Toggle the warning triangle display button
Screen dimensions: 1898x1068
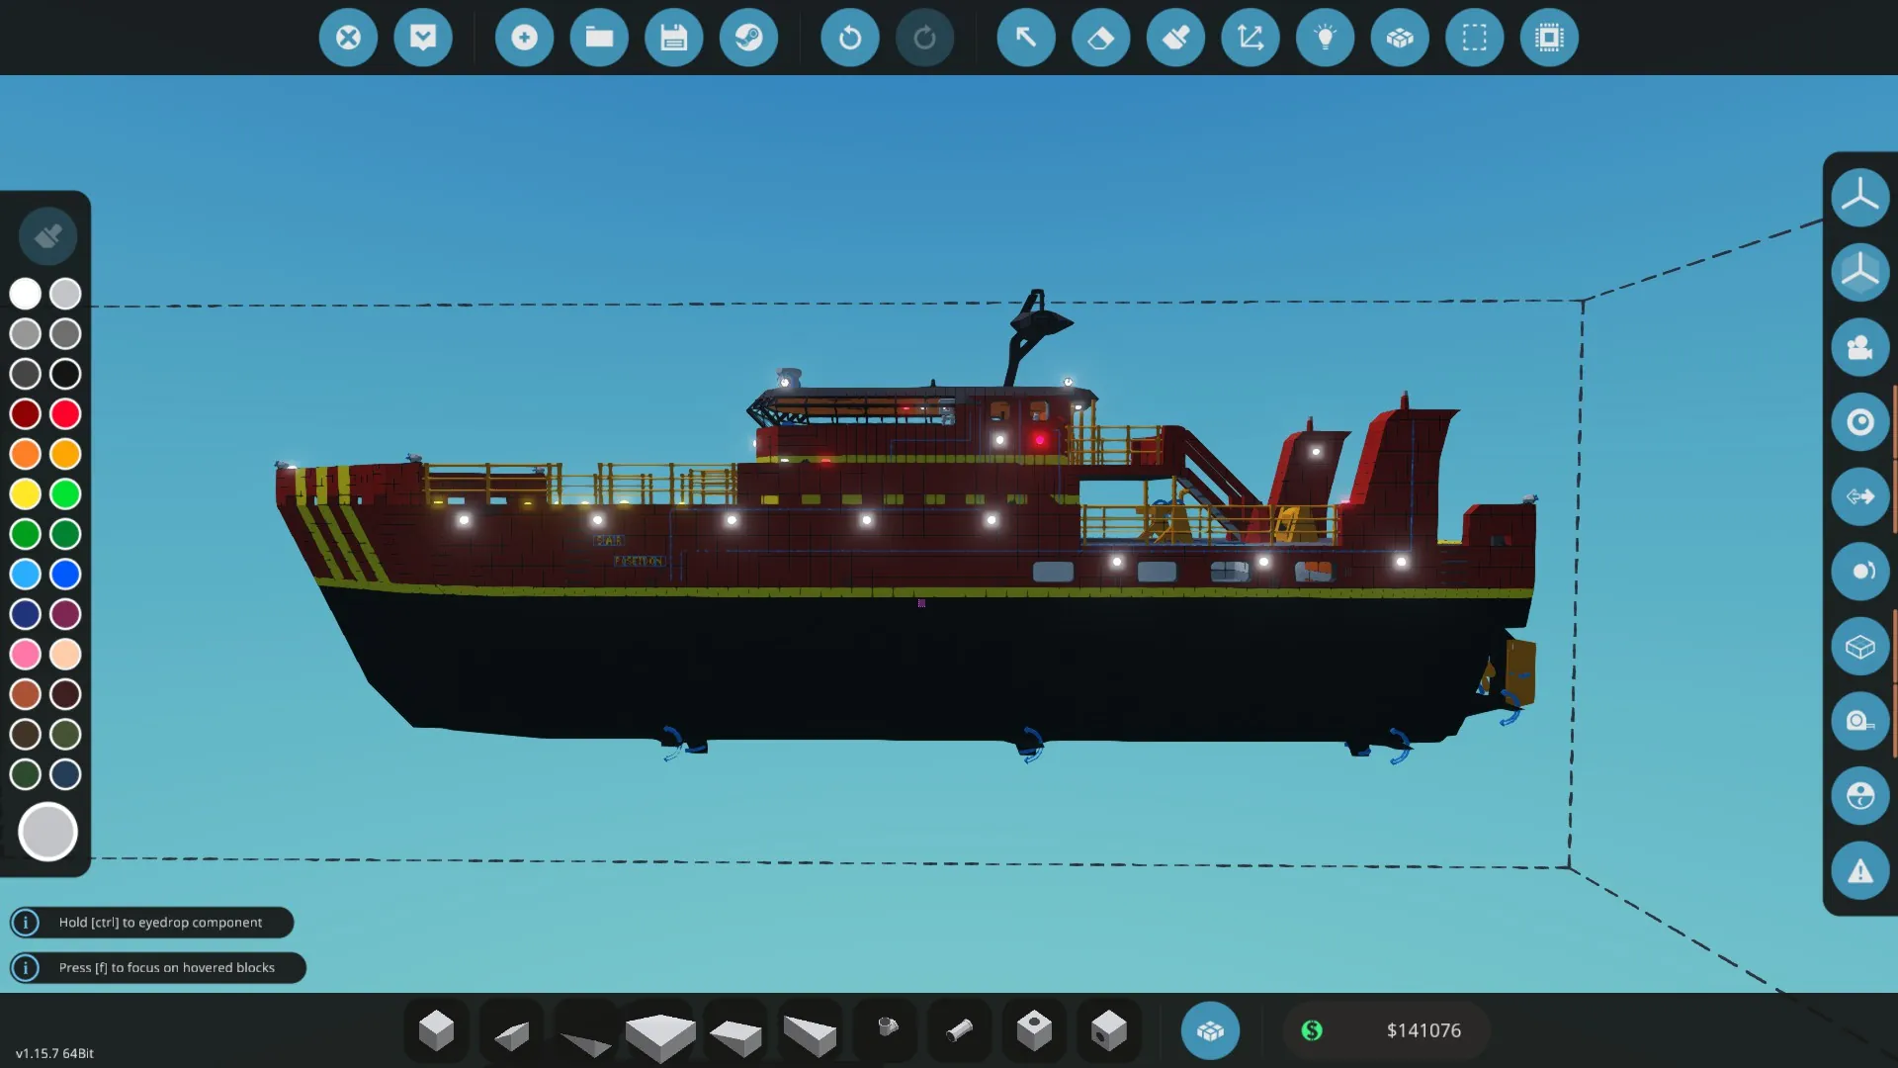[x=1859, y=871]
